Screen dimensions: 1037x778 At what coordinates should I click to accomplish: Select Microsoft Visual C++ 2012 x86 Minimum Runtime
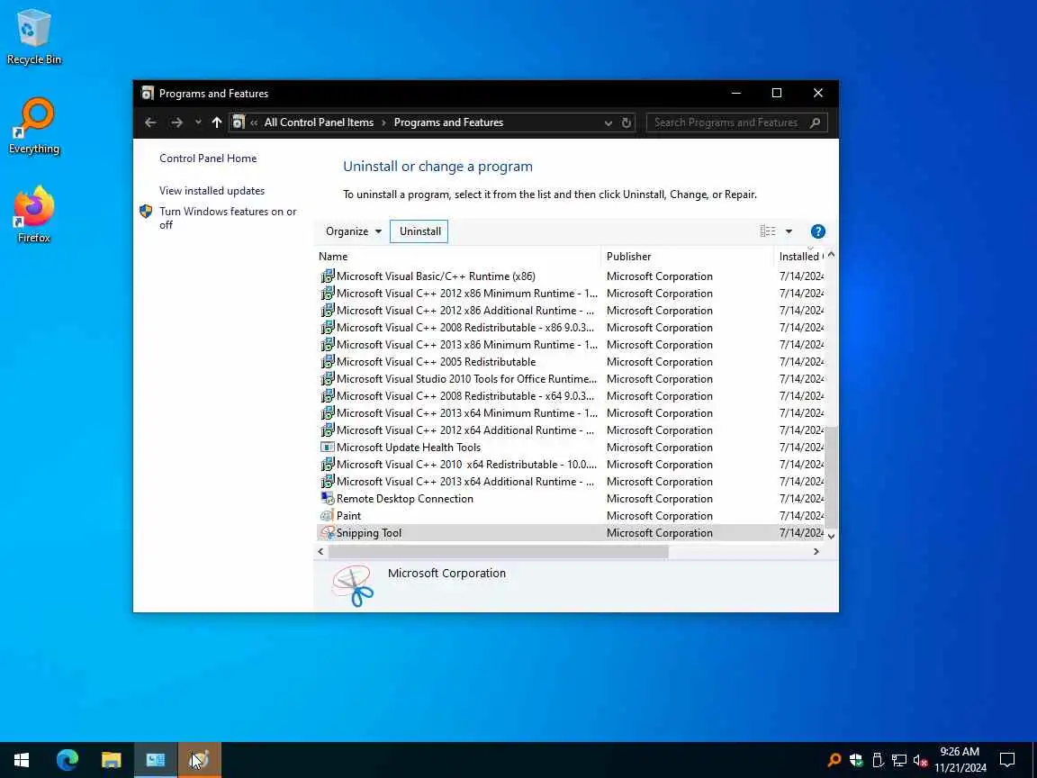tap(571, 293)
